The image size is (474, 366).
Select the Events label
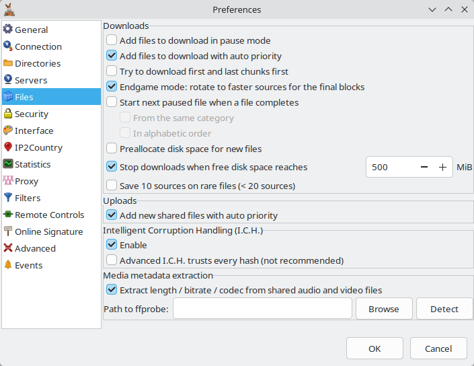click(x=28, y=265)
